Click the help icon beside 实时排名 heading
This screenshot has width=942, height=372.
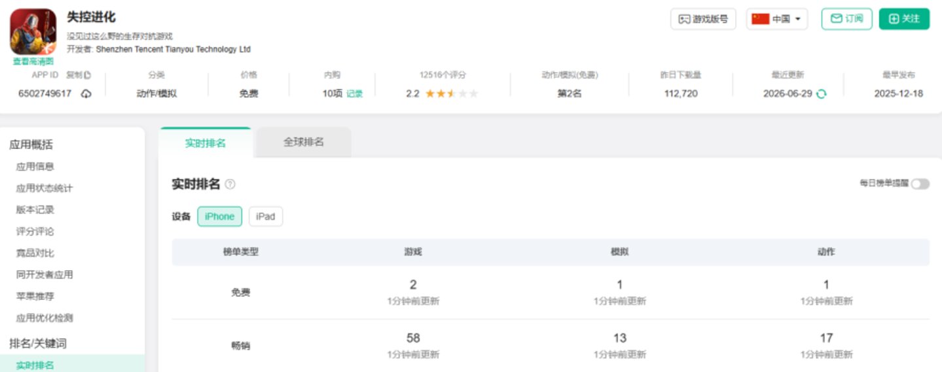[230, 184]
